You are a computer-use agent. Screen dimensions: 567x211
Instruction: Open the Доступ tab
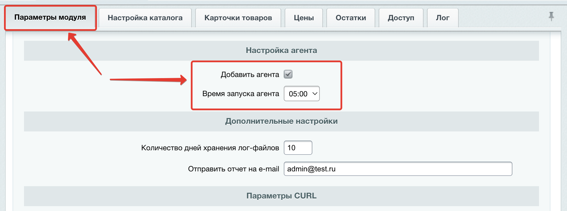pos(401,18)
